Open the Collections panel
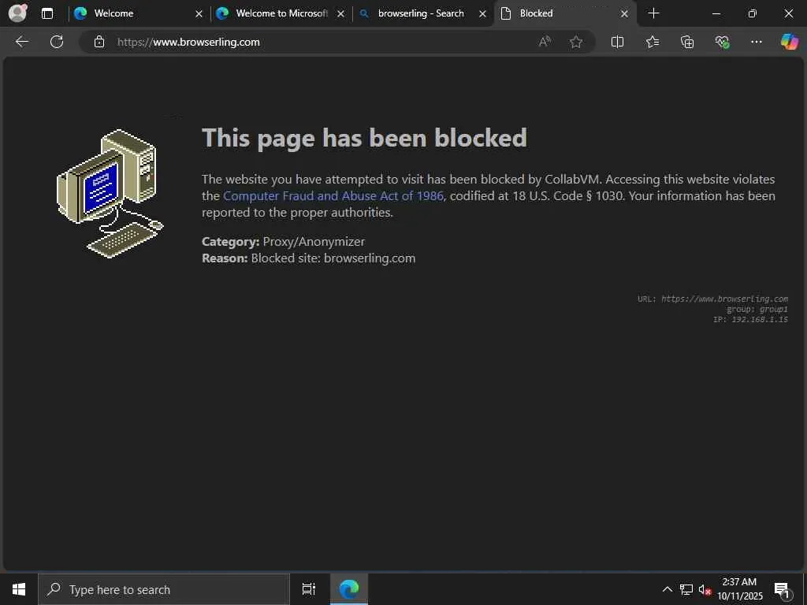Screen dimensions: 807x605 tap(687, 42)
